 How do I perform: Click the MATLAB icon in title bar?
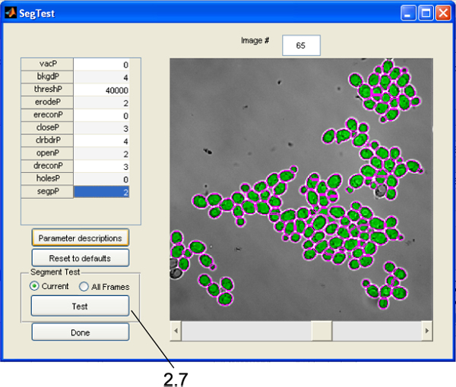click(11, 13)
